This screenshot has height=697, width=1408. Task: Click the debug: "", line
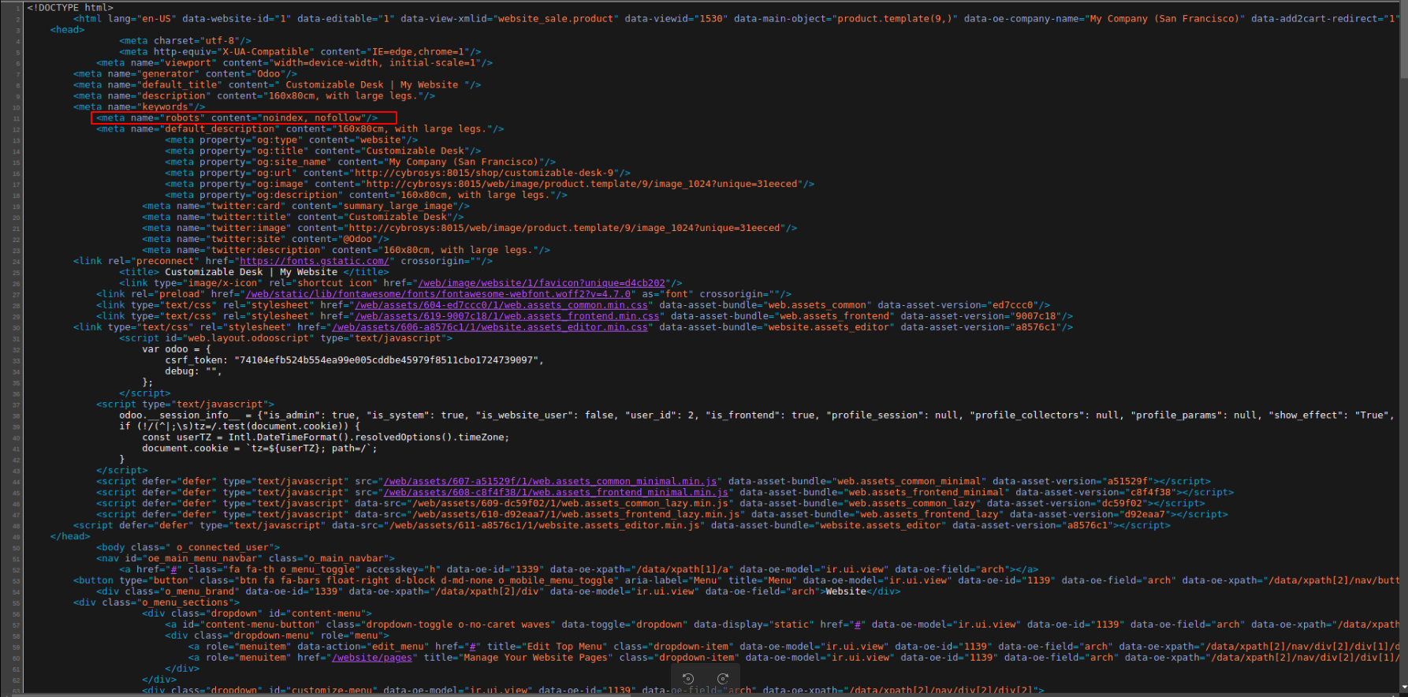tap(194, 371)
